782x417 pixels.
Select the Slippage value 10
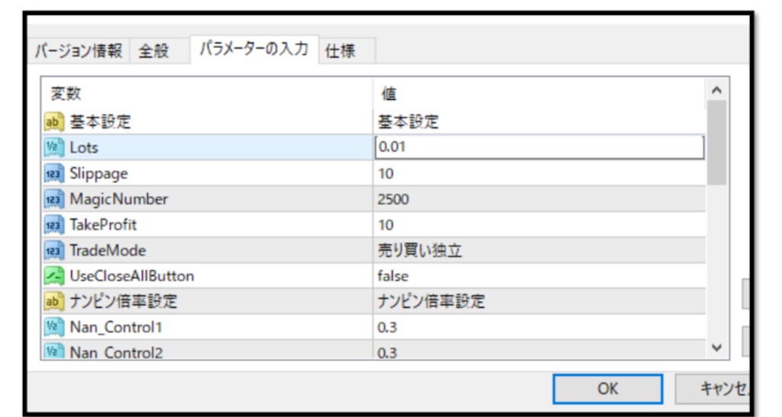(539, 173)
